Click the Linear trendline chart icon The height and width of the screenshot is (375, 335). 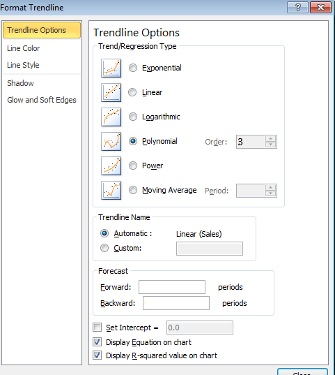pos(111,93)
